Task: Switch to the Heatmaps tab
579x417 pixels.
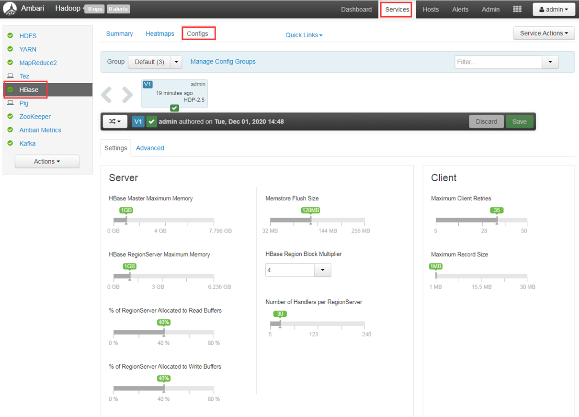Action: tap(160, 33)
